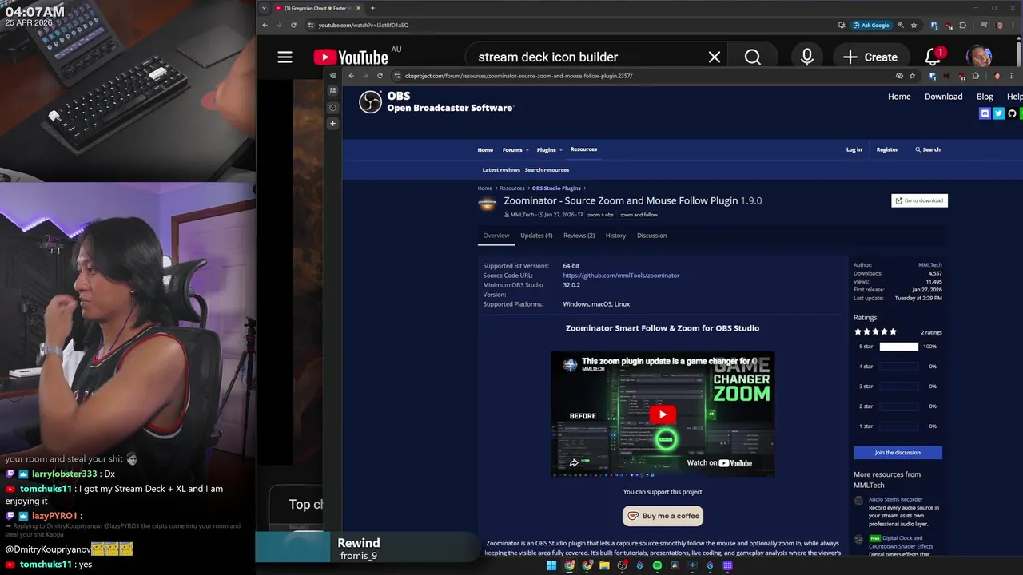The height and width of the screenshot is (575, 1023).
Task: Click the Buy me a coffee button
Action: click(x=663, y=516)
